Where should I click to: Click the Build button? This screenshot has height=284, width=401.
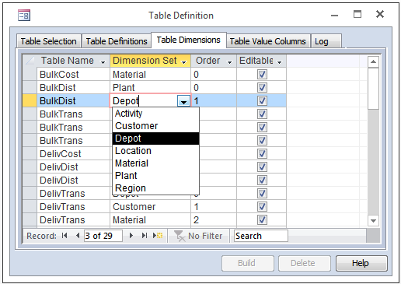pos(248,263)
